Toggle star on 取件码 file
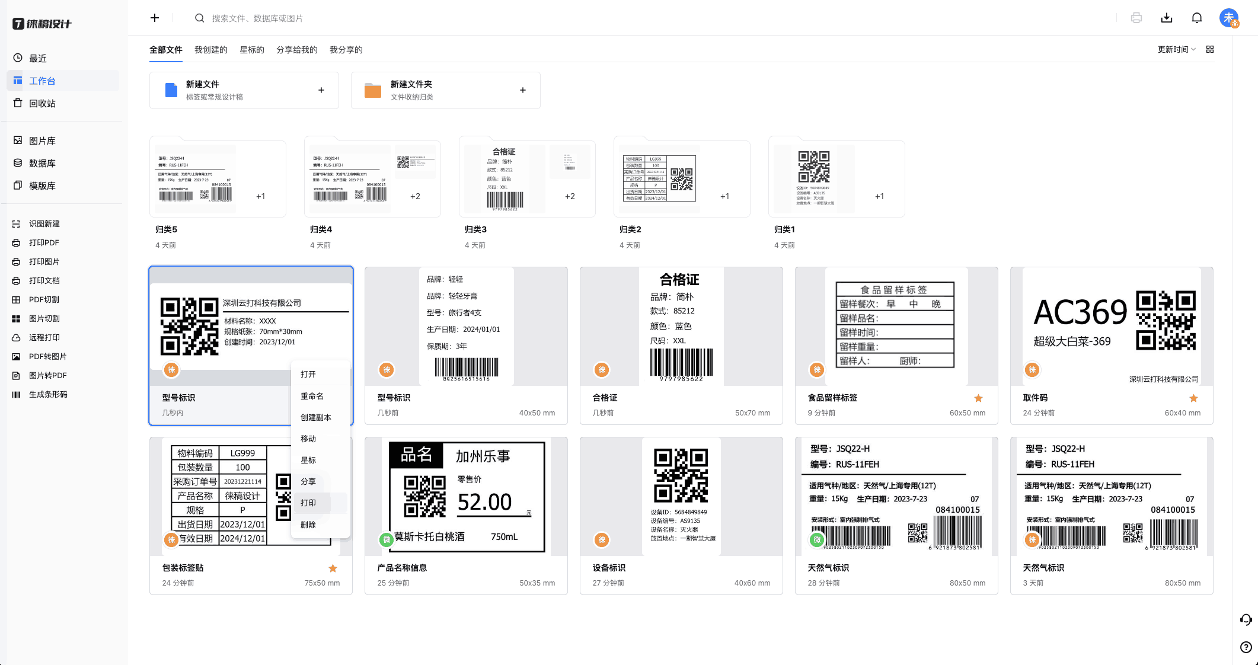The width and height of the screenshot is (1258, 665). pyautogui.click(x=1193, y=398)
